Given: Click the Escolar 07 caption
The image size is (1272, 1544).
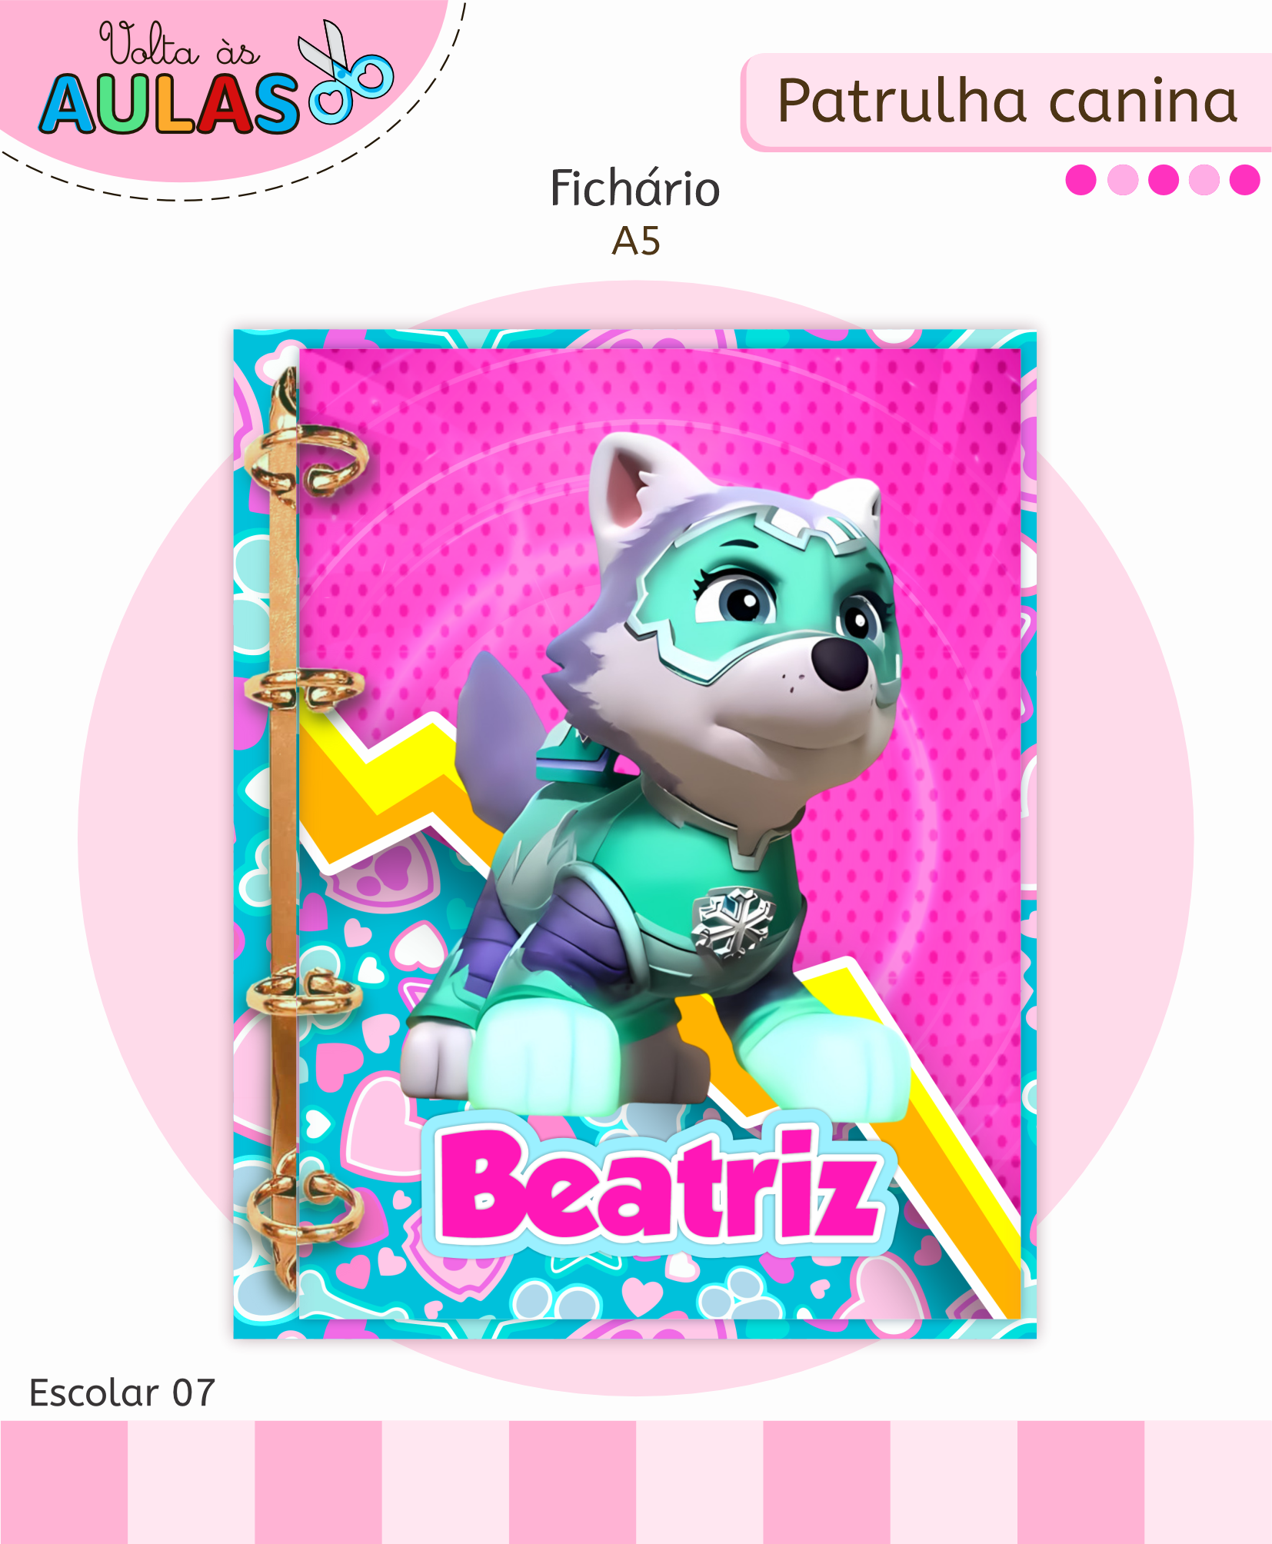Looking at the screenshot, I should pyautogui.click(x=122, y=1393).
